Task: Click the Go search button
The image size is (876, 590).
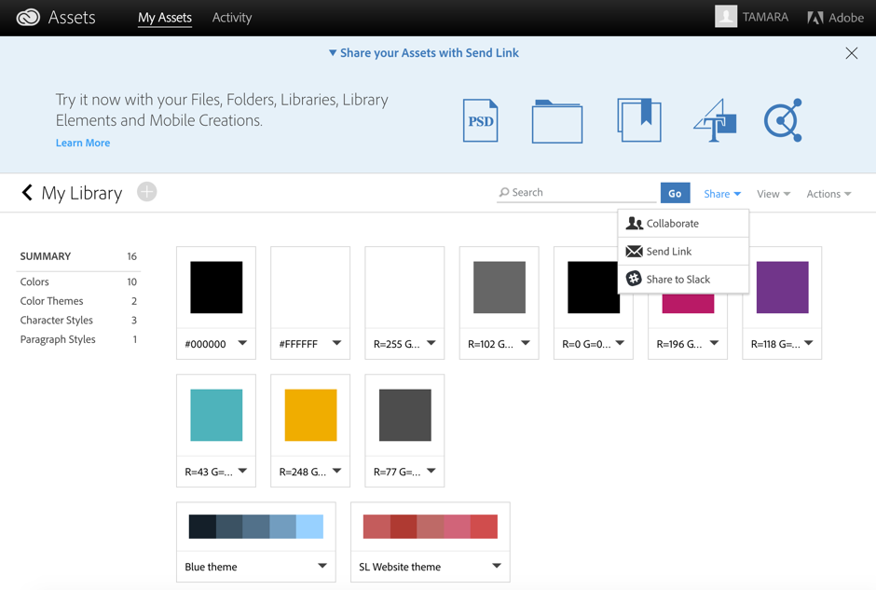Action: tap(675, 193)
